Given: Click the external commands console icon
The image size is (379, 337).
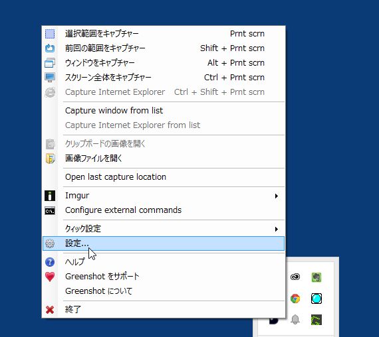Looking at the screenshot, I should (50, 210).
